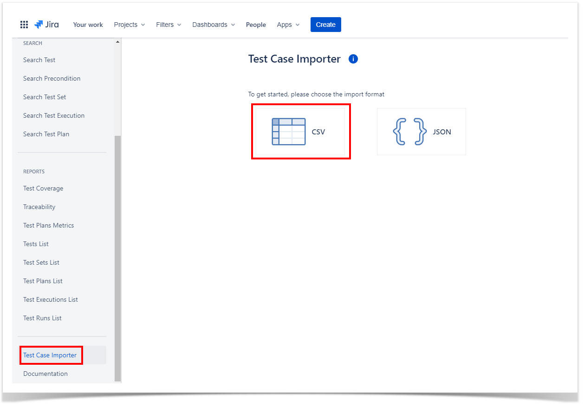The width and height of the screenshot is (584, 406).
Task: Open Search Test Execution in the sidebar
Action: pyautogui.click(x=54, y=115)
